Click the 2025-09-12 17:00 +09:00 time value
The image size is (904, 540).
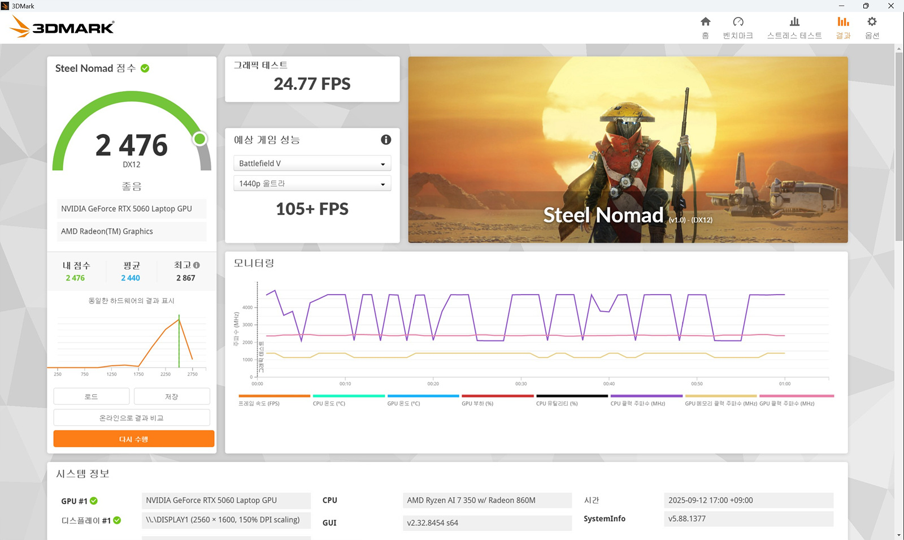749,500
